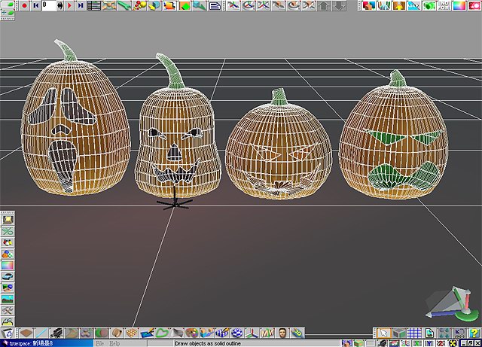
Task: Open the File menu
Action: click(99, 342)
